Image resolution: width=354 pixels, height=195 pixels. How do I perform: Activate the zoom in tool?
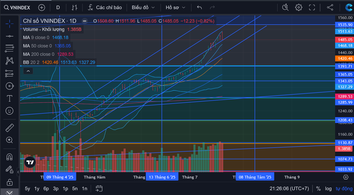coord(9,140)
